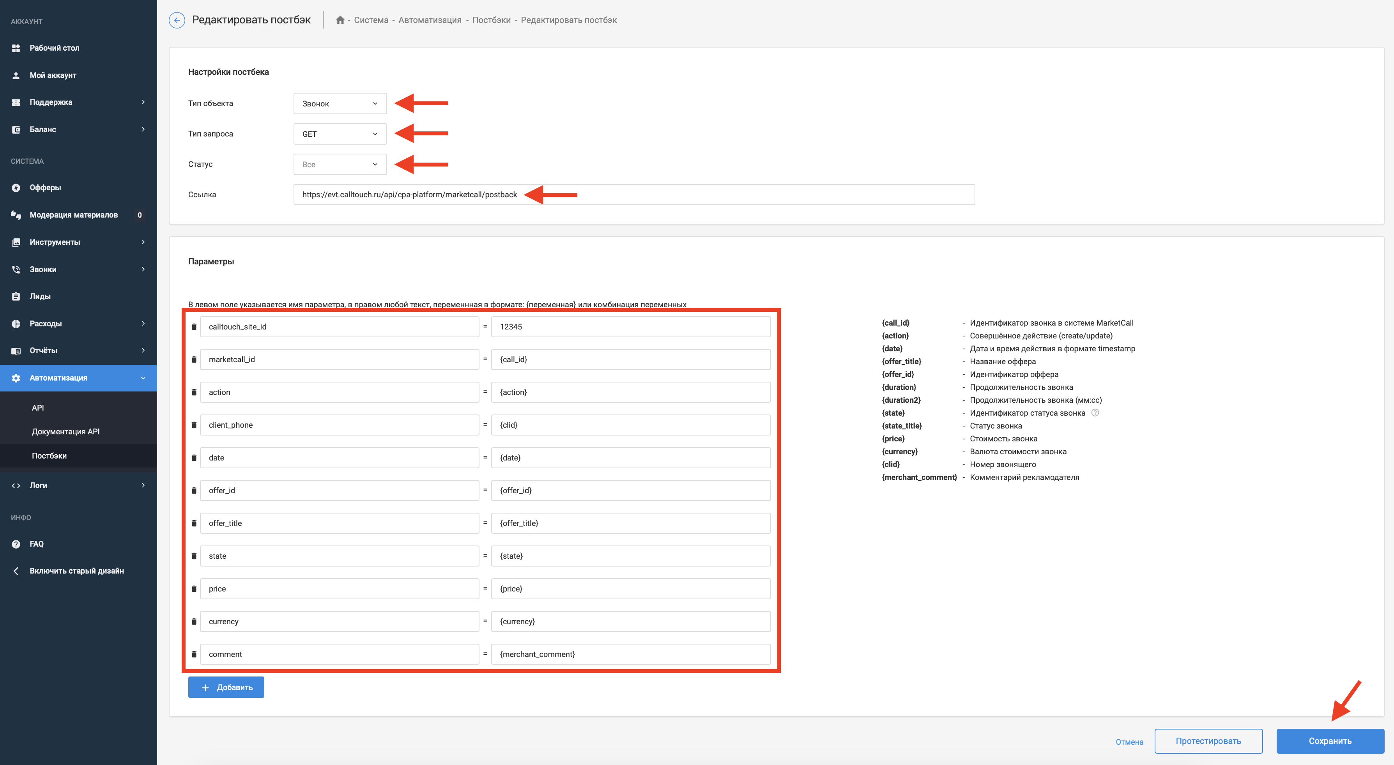This screenshot has width=1394, height=765.
Task: Delete the calltouch_site_id parameter row
Action: pos(194,327)
